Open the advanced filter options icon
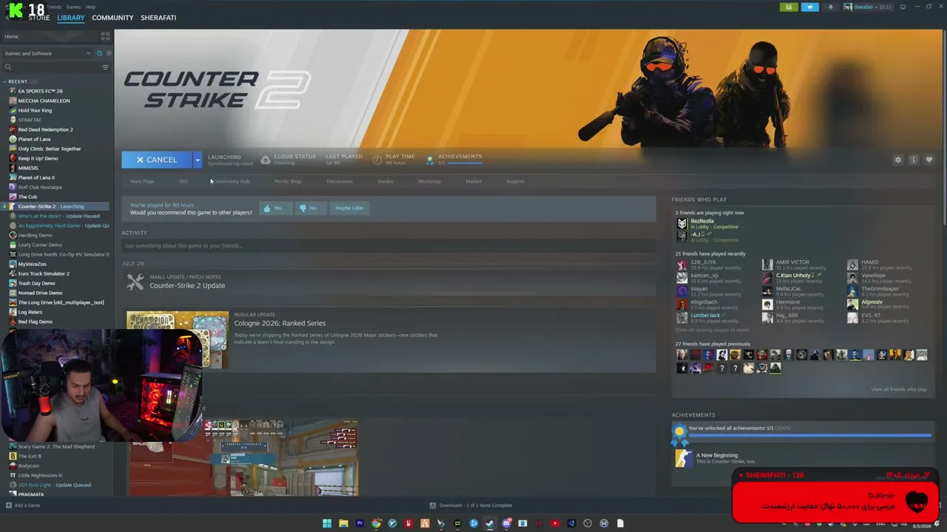Image resolution: width=947 pixels, height=532 pixels. (x=105, y=67)
